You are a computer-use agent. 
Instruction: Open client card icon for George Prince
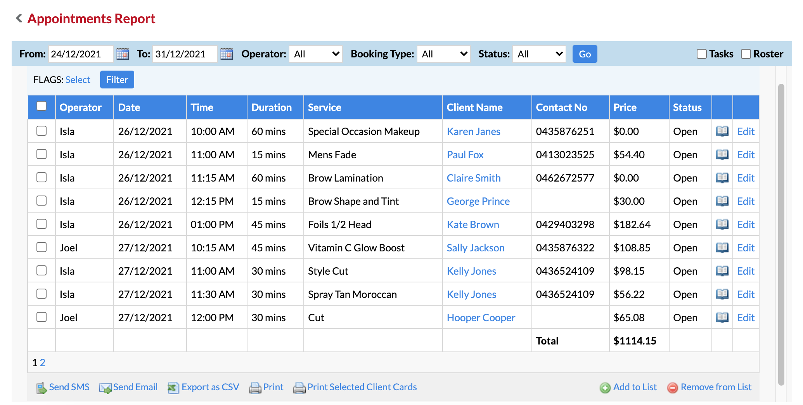click(722, 201)
